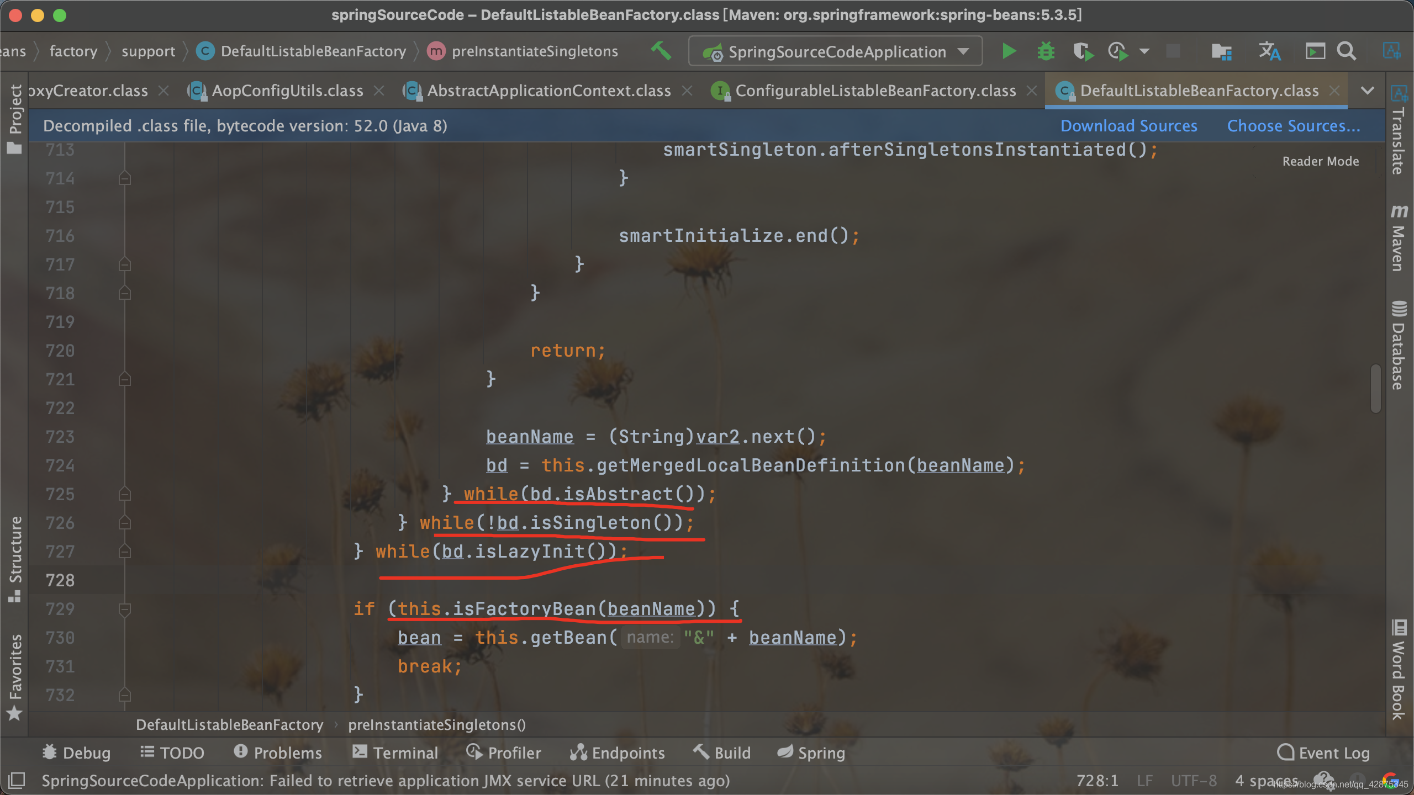Viewport: 1414px width, 795px height.
Task: Click the Build hammer icon
Action: (661, 51)
